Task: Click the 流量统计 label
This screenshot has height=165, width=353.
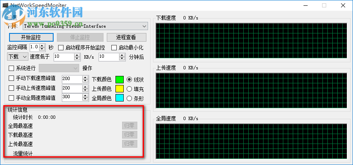Action: click(x=23, y=154)
